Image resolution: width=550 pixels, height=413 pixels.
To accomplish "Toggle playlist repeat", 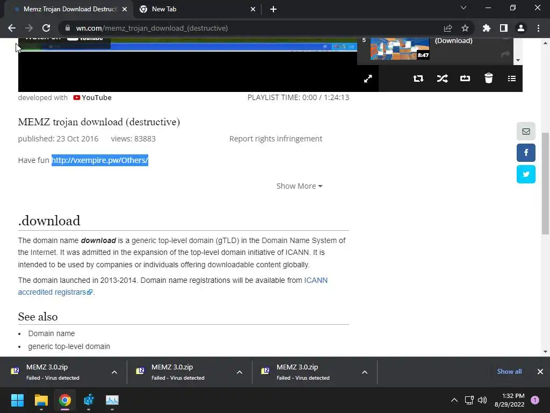I will coord(418,79).
